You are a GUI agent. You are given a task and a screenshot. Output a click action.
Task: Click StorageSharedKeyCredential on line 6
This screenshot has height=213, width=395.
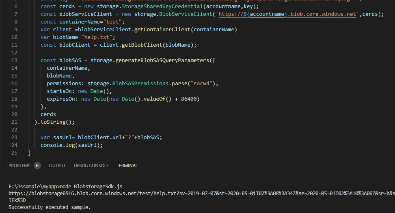point(162,6)
